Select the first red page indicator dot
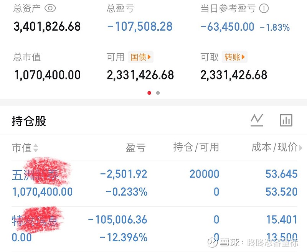Image resolution: width=307 pixels, height=252 pixels. pos(149,93)
